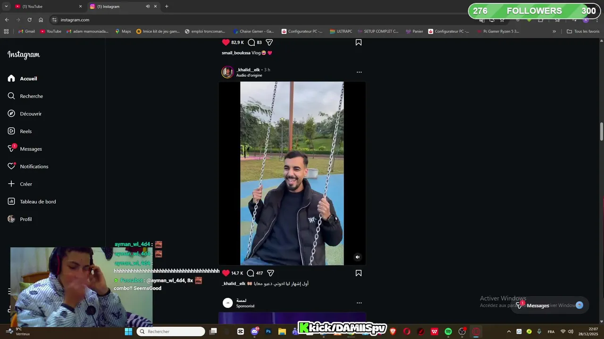Open the _khalid__elk username in post header

pos(248,70)
